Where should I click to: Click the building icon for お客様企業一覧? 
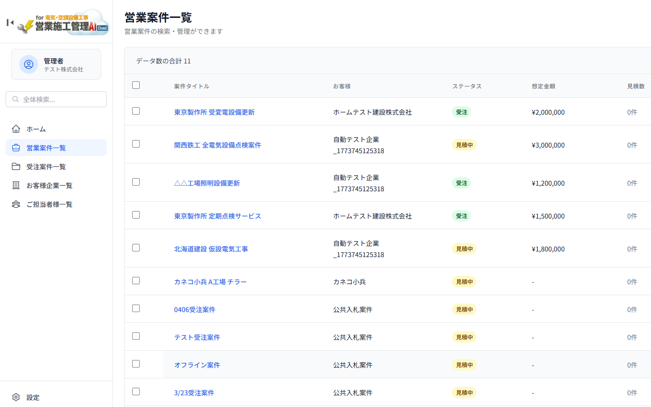[x=16, y=185]
